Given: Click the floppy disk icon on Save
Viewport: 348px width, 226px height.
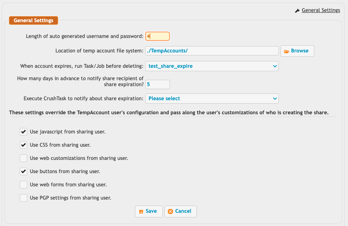Looking at the screenshot, I should tap(141, 212).
